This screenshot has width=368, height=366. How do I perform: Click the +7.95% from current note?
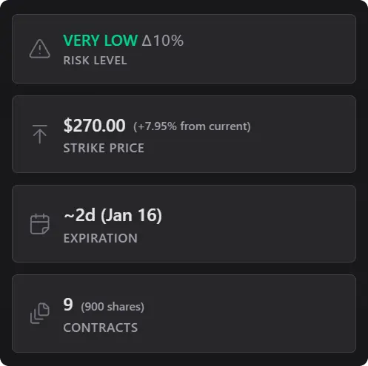pos(192,126)
